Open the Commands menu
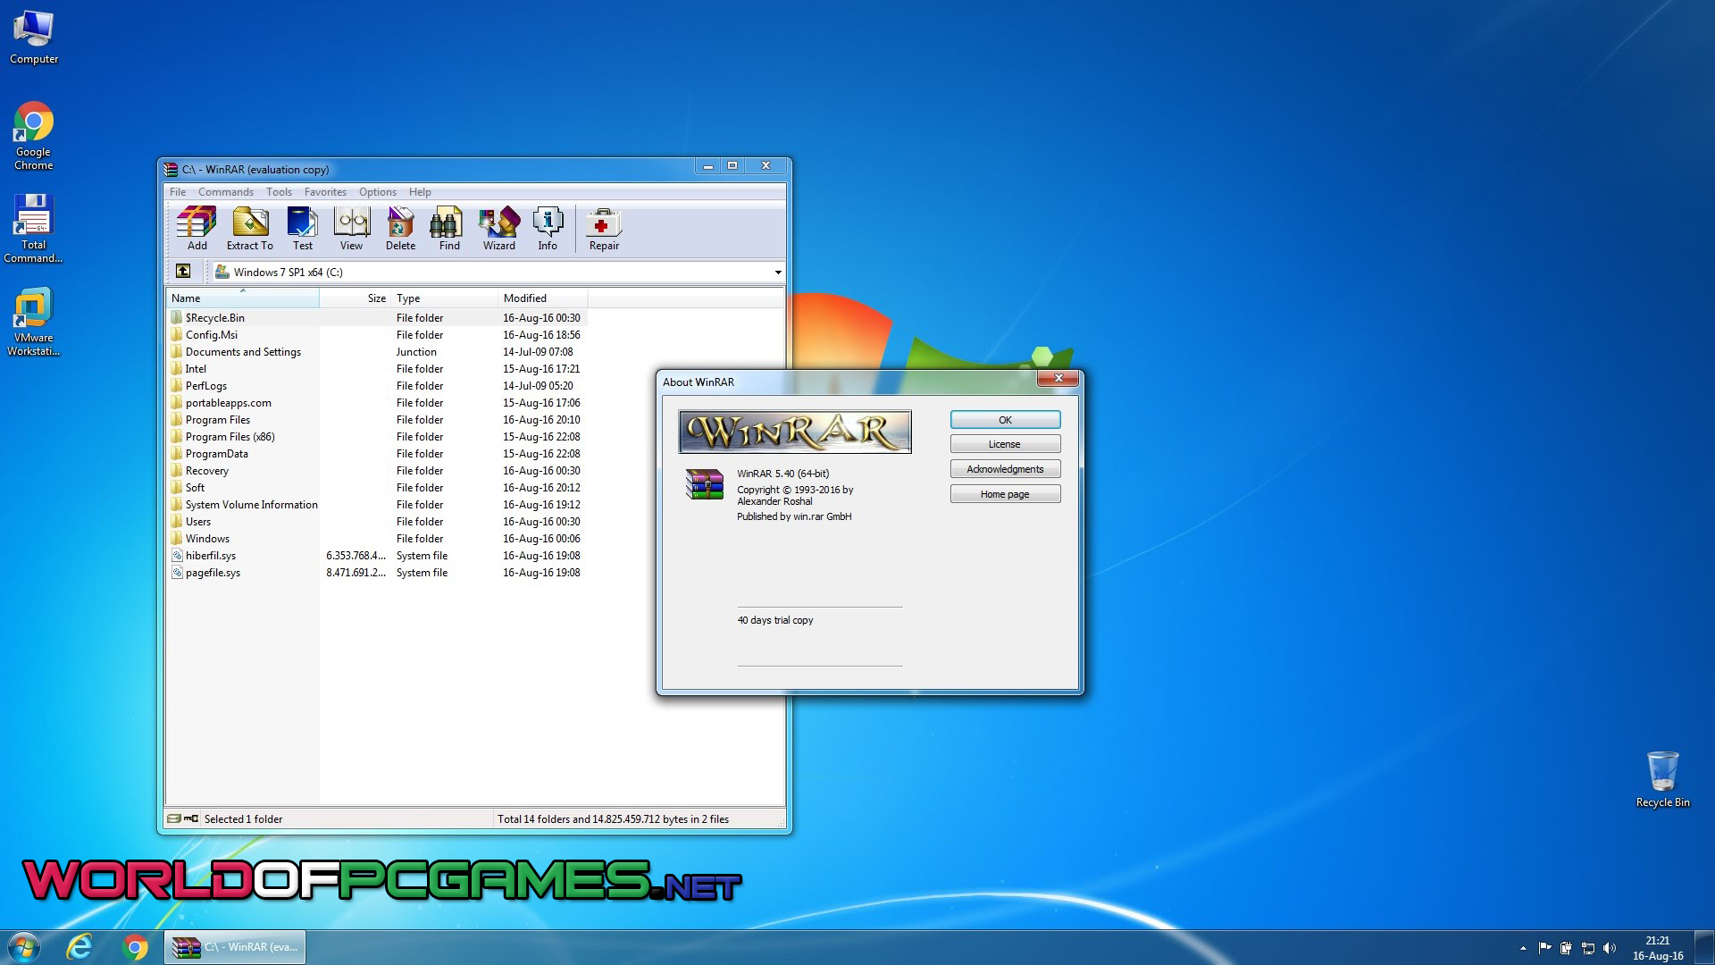 [225, 192]
